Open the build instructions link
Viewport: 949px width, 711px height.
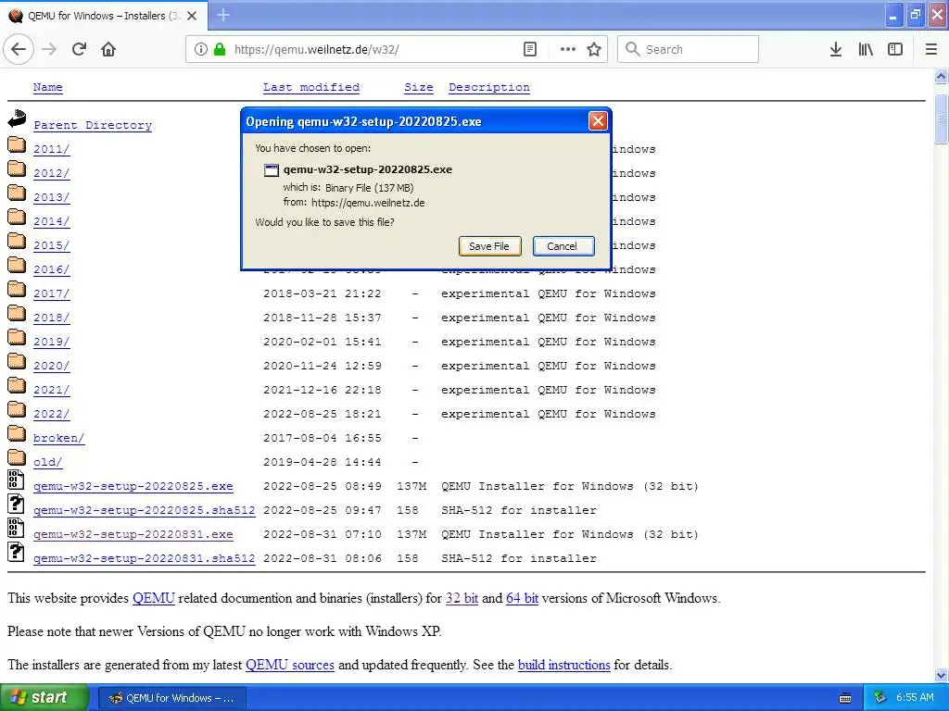tap(564, 665)
